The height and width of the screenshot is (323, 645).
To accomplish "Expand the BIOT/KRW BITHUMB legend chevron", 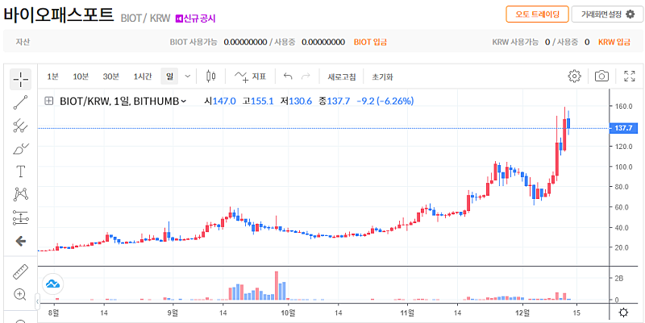I will point(184,101).
